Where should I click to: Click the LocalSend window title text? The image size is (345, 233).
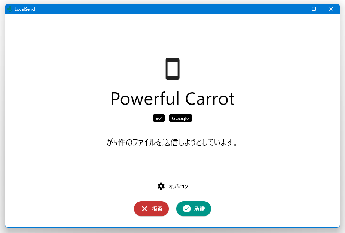(25, 9)
